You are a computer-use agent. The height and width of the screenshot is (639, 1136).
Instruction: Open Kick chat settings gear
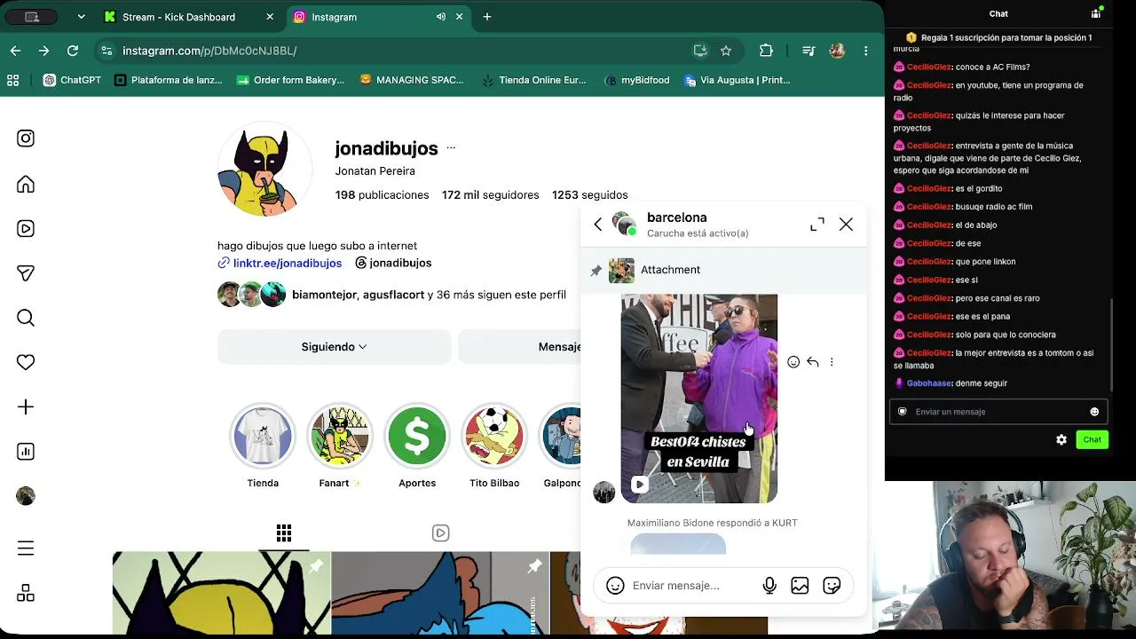pyautogui.click(x=1061, y=439)
